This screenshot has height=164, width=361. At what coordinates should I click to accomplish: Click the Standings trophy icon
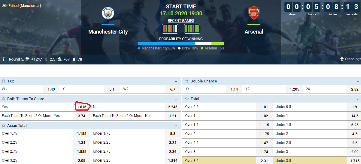click(341, 59)
